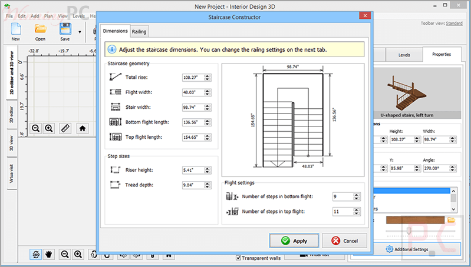Viewport: 471px width, 267px height.
Task: Switch to the 2D editor and 3D view tab
Action: (x=11, y=73)
